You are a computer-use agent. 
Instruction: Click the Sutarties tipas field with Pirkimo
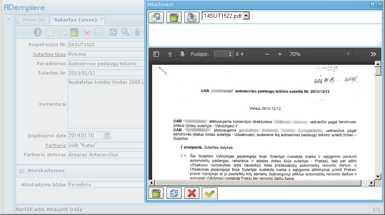pos(106,54)
